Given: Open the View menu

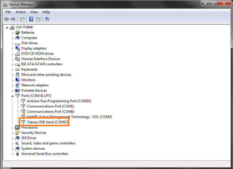Looking at the screenshot, I should point(34,12).
